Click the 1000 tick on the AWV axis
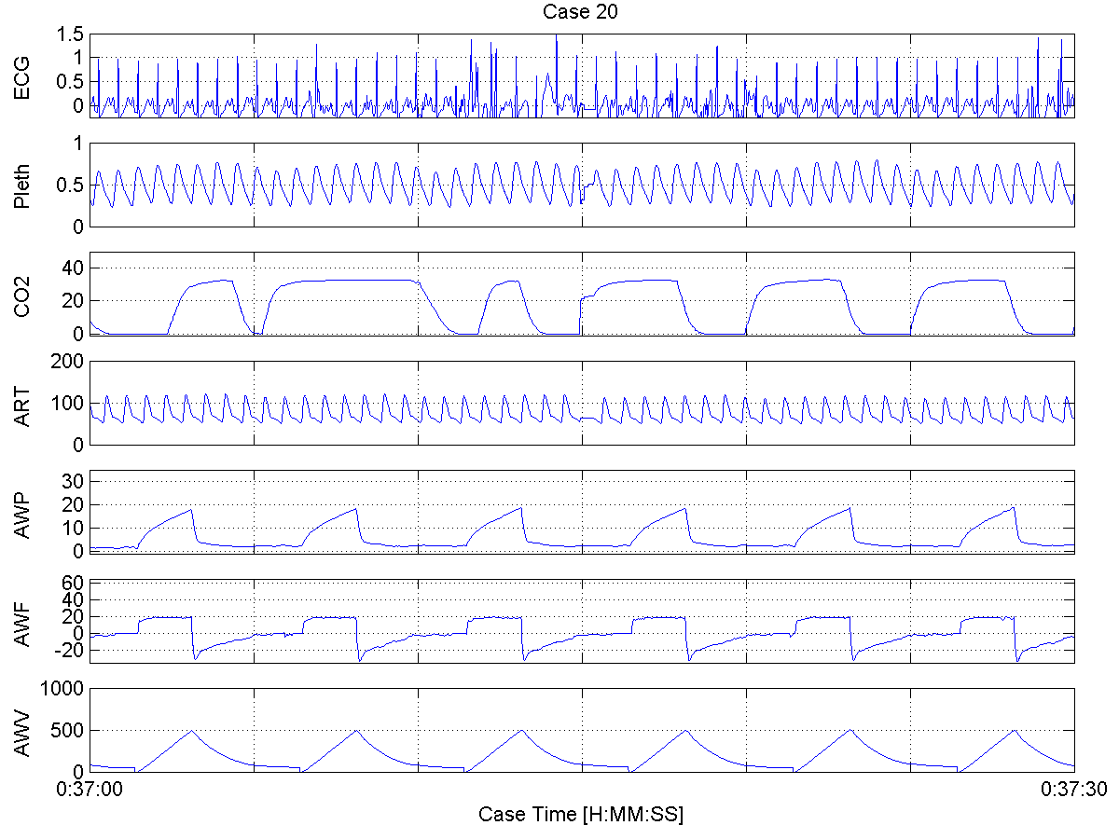Image resolution: width=1119 pixels, height=839 pixels. pos(63,689)
